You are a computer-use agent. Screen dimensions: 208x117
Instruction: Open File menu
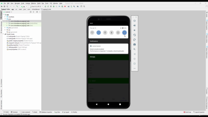tap(5, 3)
